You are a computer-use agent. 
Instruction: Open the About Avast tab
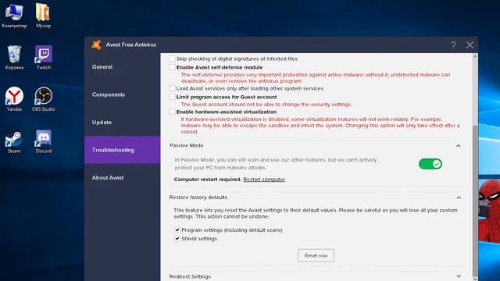(123, 177)
